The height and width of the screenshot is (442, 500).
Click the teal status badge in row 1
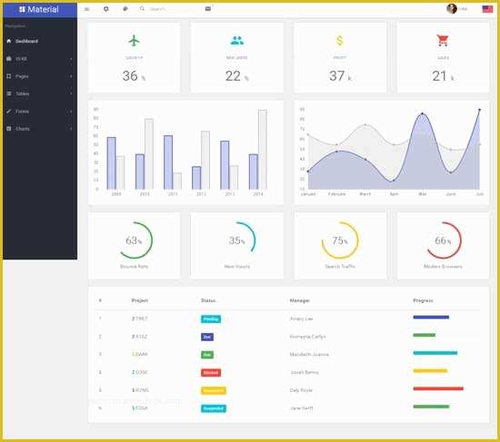coord(211,319)
